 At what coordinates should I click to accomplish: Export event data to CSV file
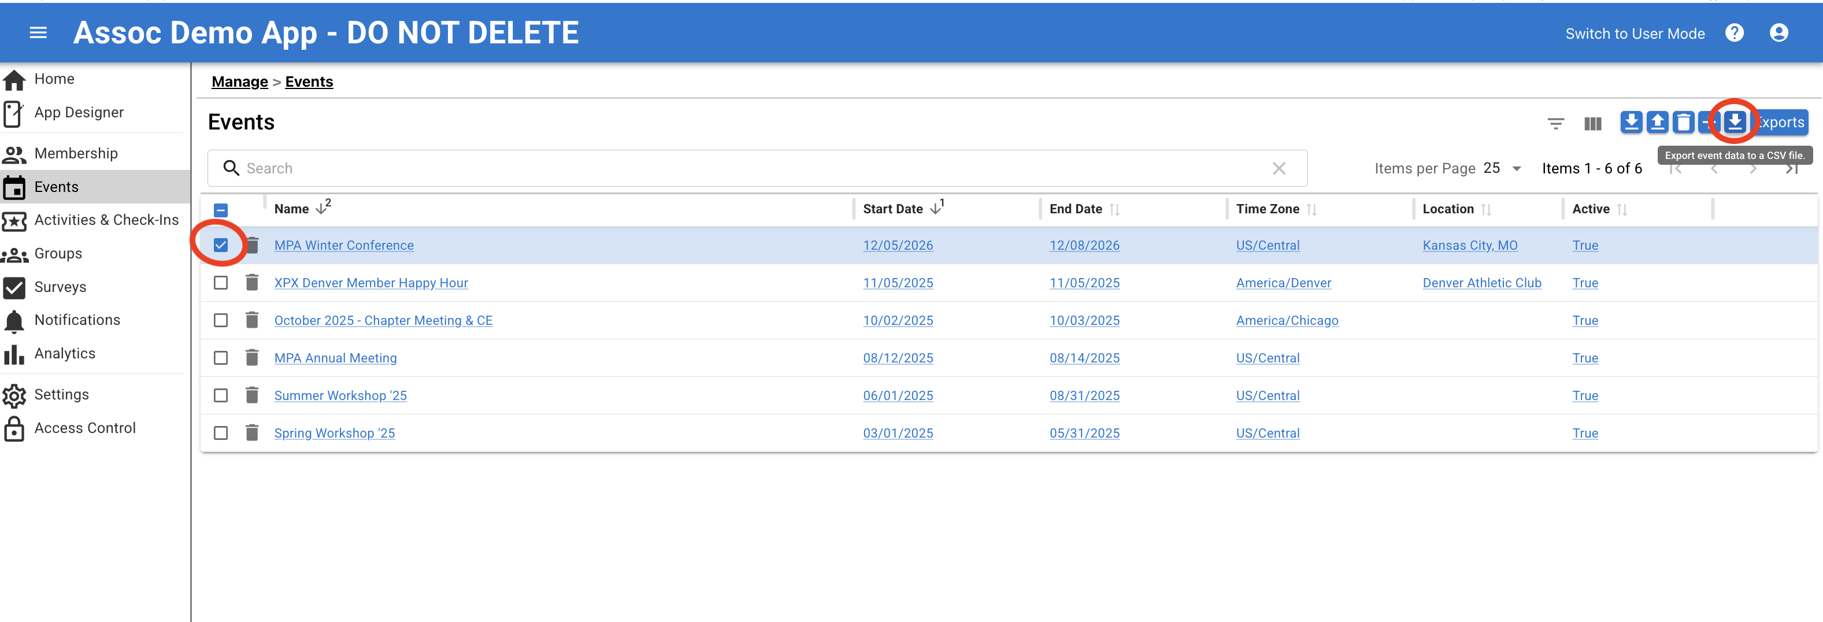pyautogui.click(x=1734, y=122)
